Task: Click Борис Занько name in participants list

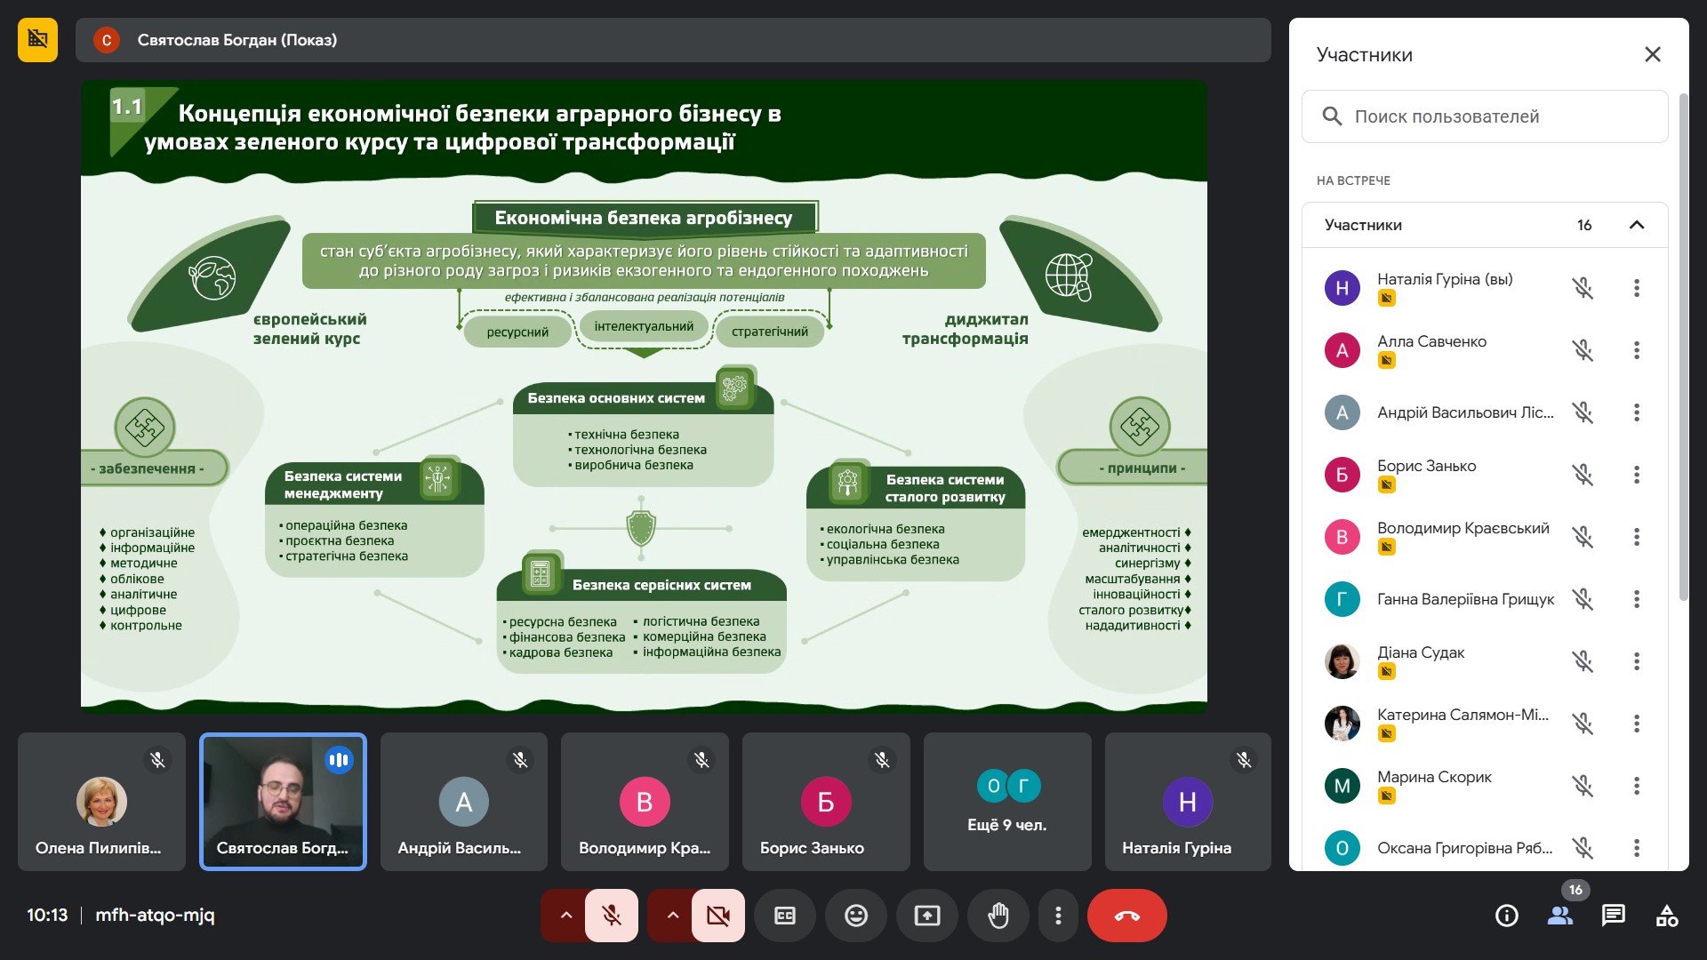Action: tap(1426, 466)
